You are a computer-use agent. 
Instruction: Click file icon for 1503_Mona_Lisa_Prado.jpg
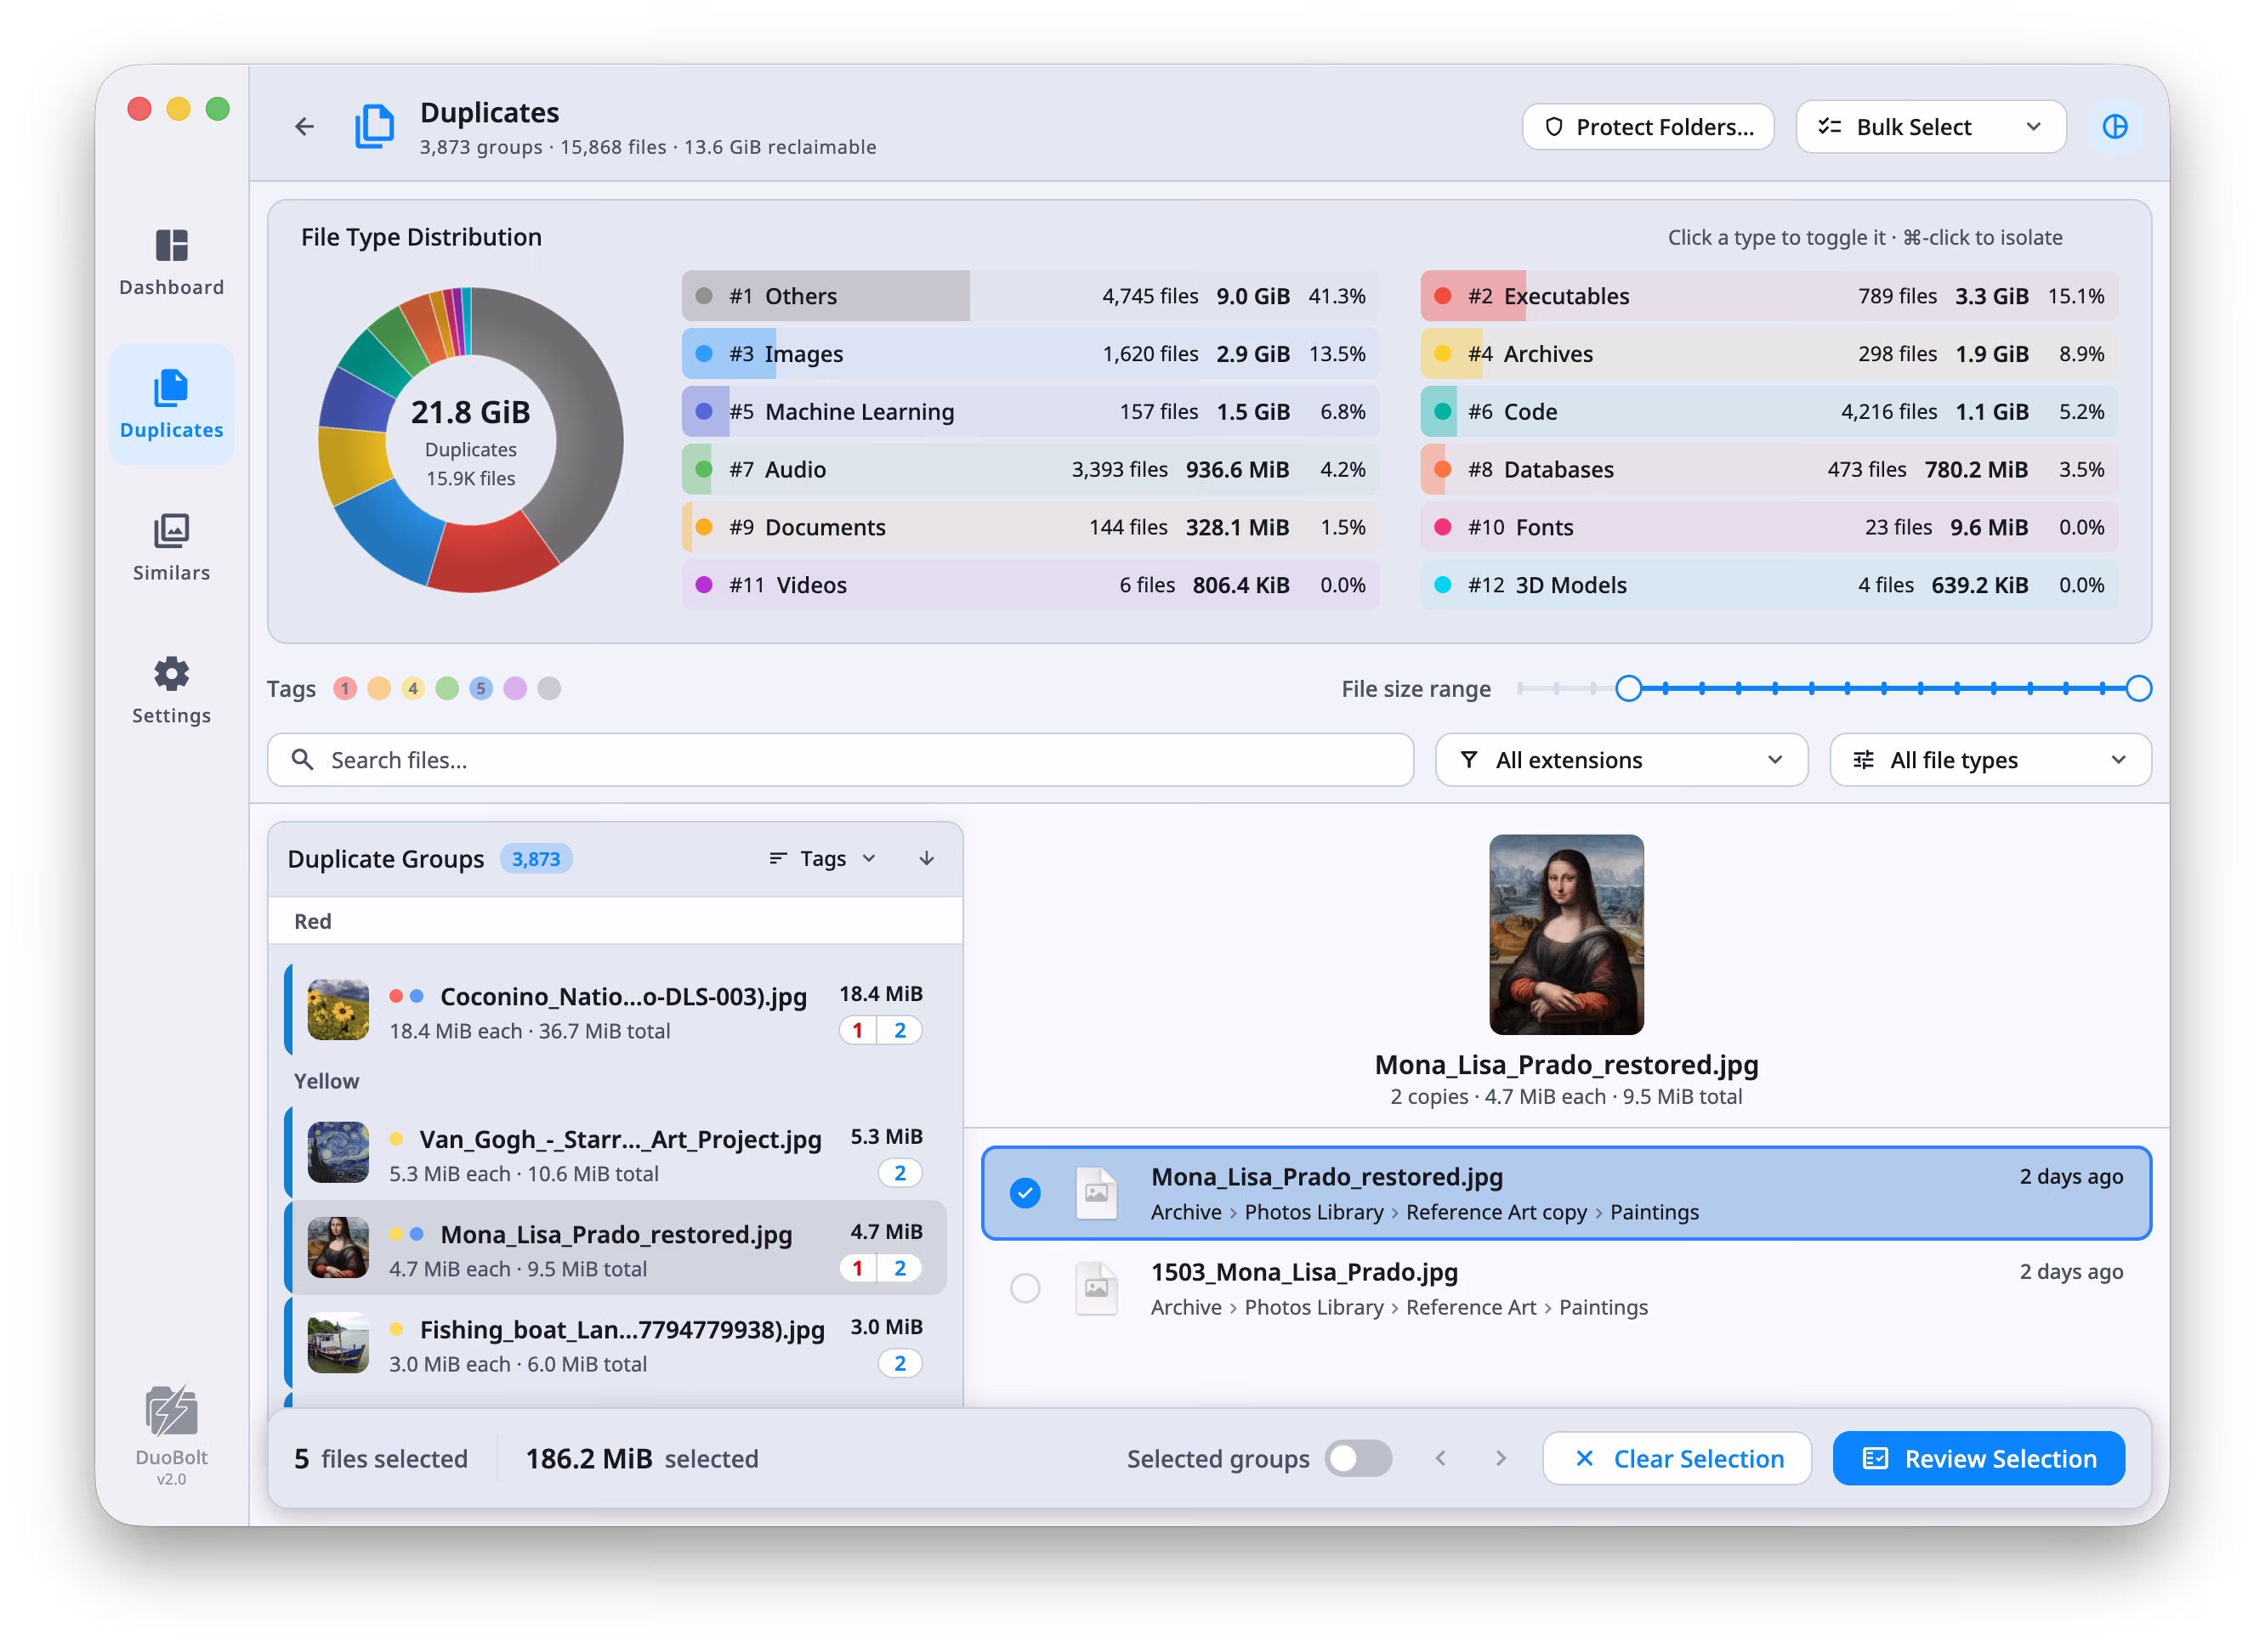1097,1289
